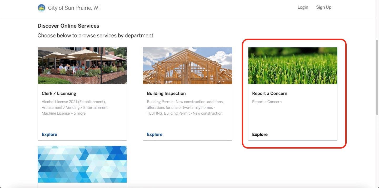Open the City of Sun Prairie, WI home link
This screenshot has height=188, width=379.
click(x=74, y=8)
